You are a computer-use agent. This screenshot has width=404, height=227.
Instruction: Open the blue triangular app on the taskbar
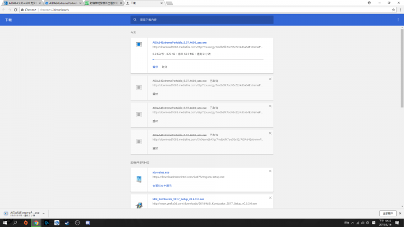coord(47,223)
